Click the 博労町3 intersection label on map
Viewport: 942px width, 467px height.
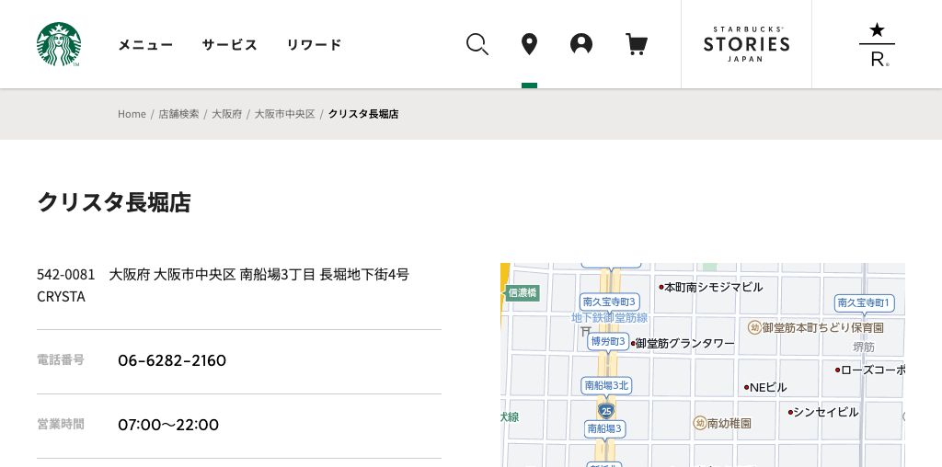click(608, 341)
